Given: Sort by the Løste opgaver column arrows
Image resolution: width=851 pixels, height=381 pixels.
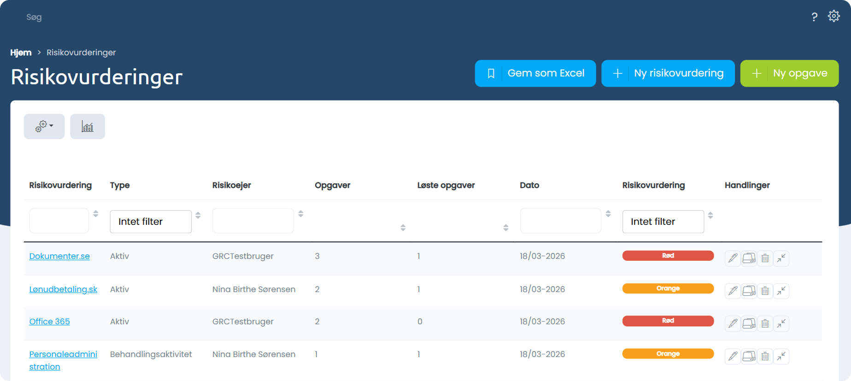Looking at the screenshot, I should pos(505,228).
